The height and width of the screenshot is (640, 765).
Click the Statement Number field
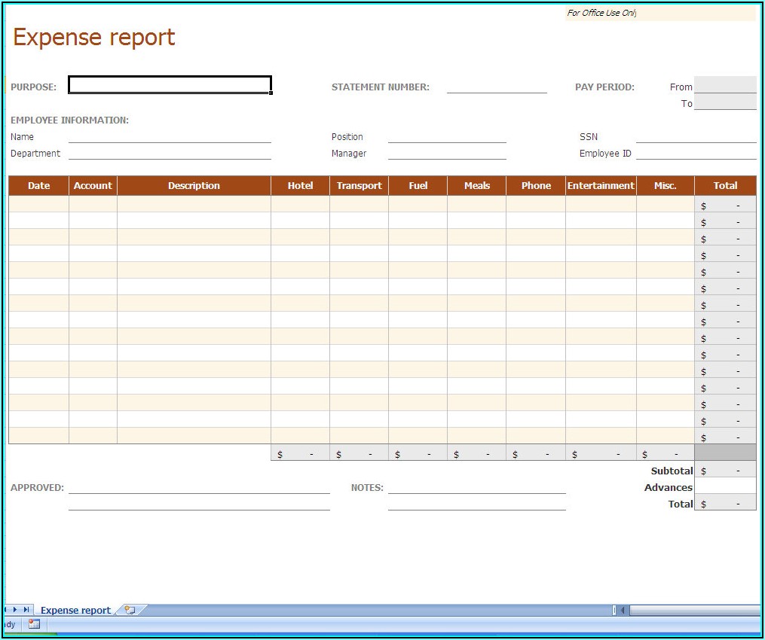click(497, 87)
